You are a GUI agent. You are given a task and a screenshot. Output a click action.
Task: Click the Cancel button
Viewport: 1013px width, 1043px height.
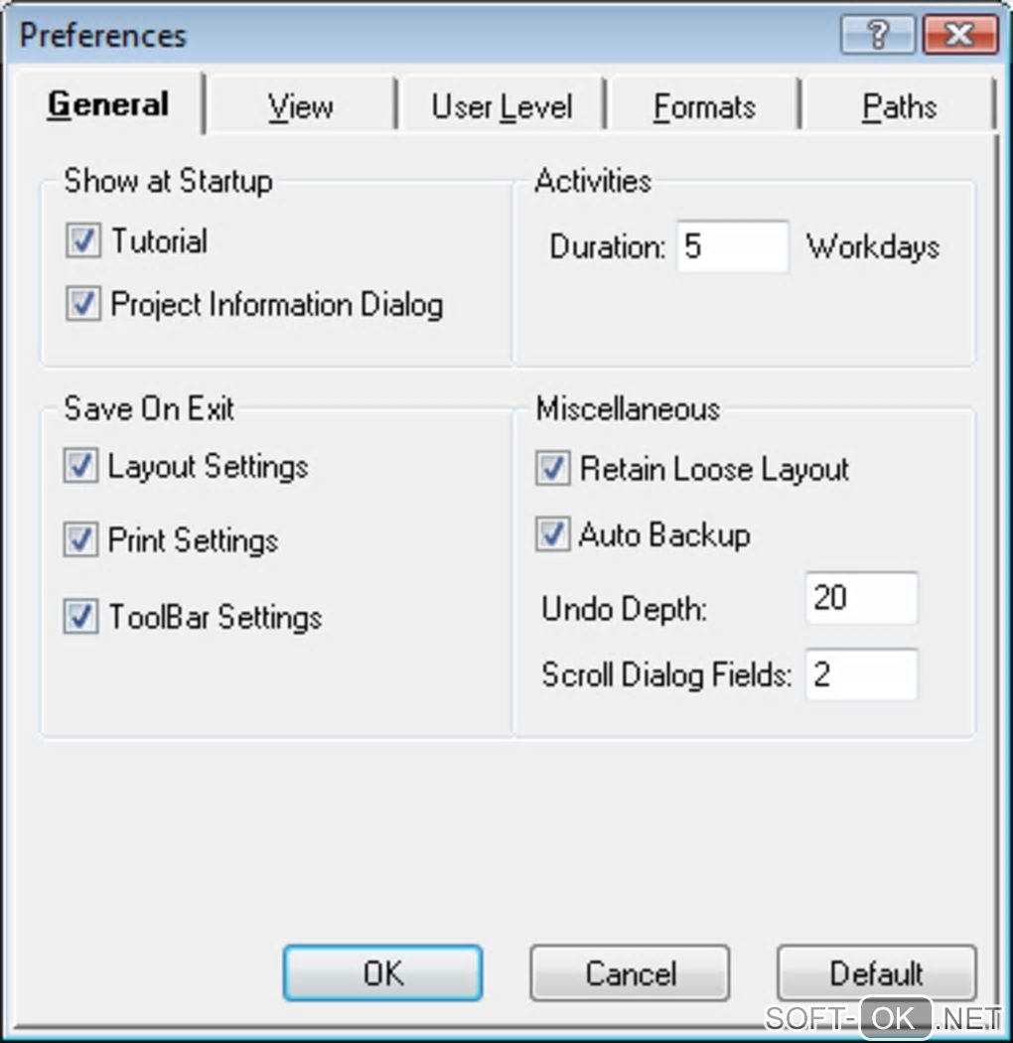[x=630, y=972]
